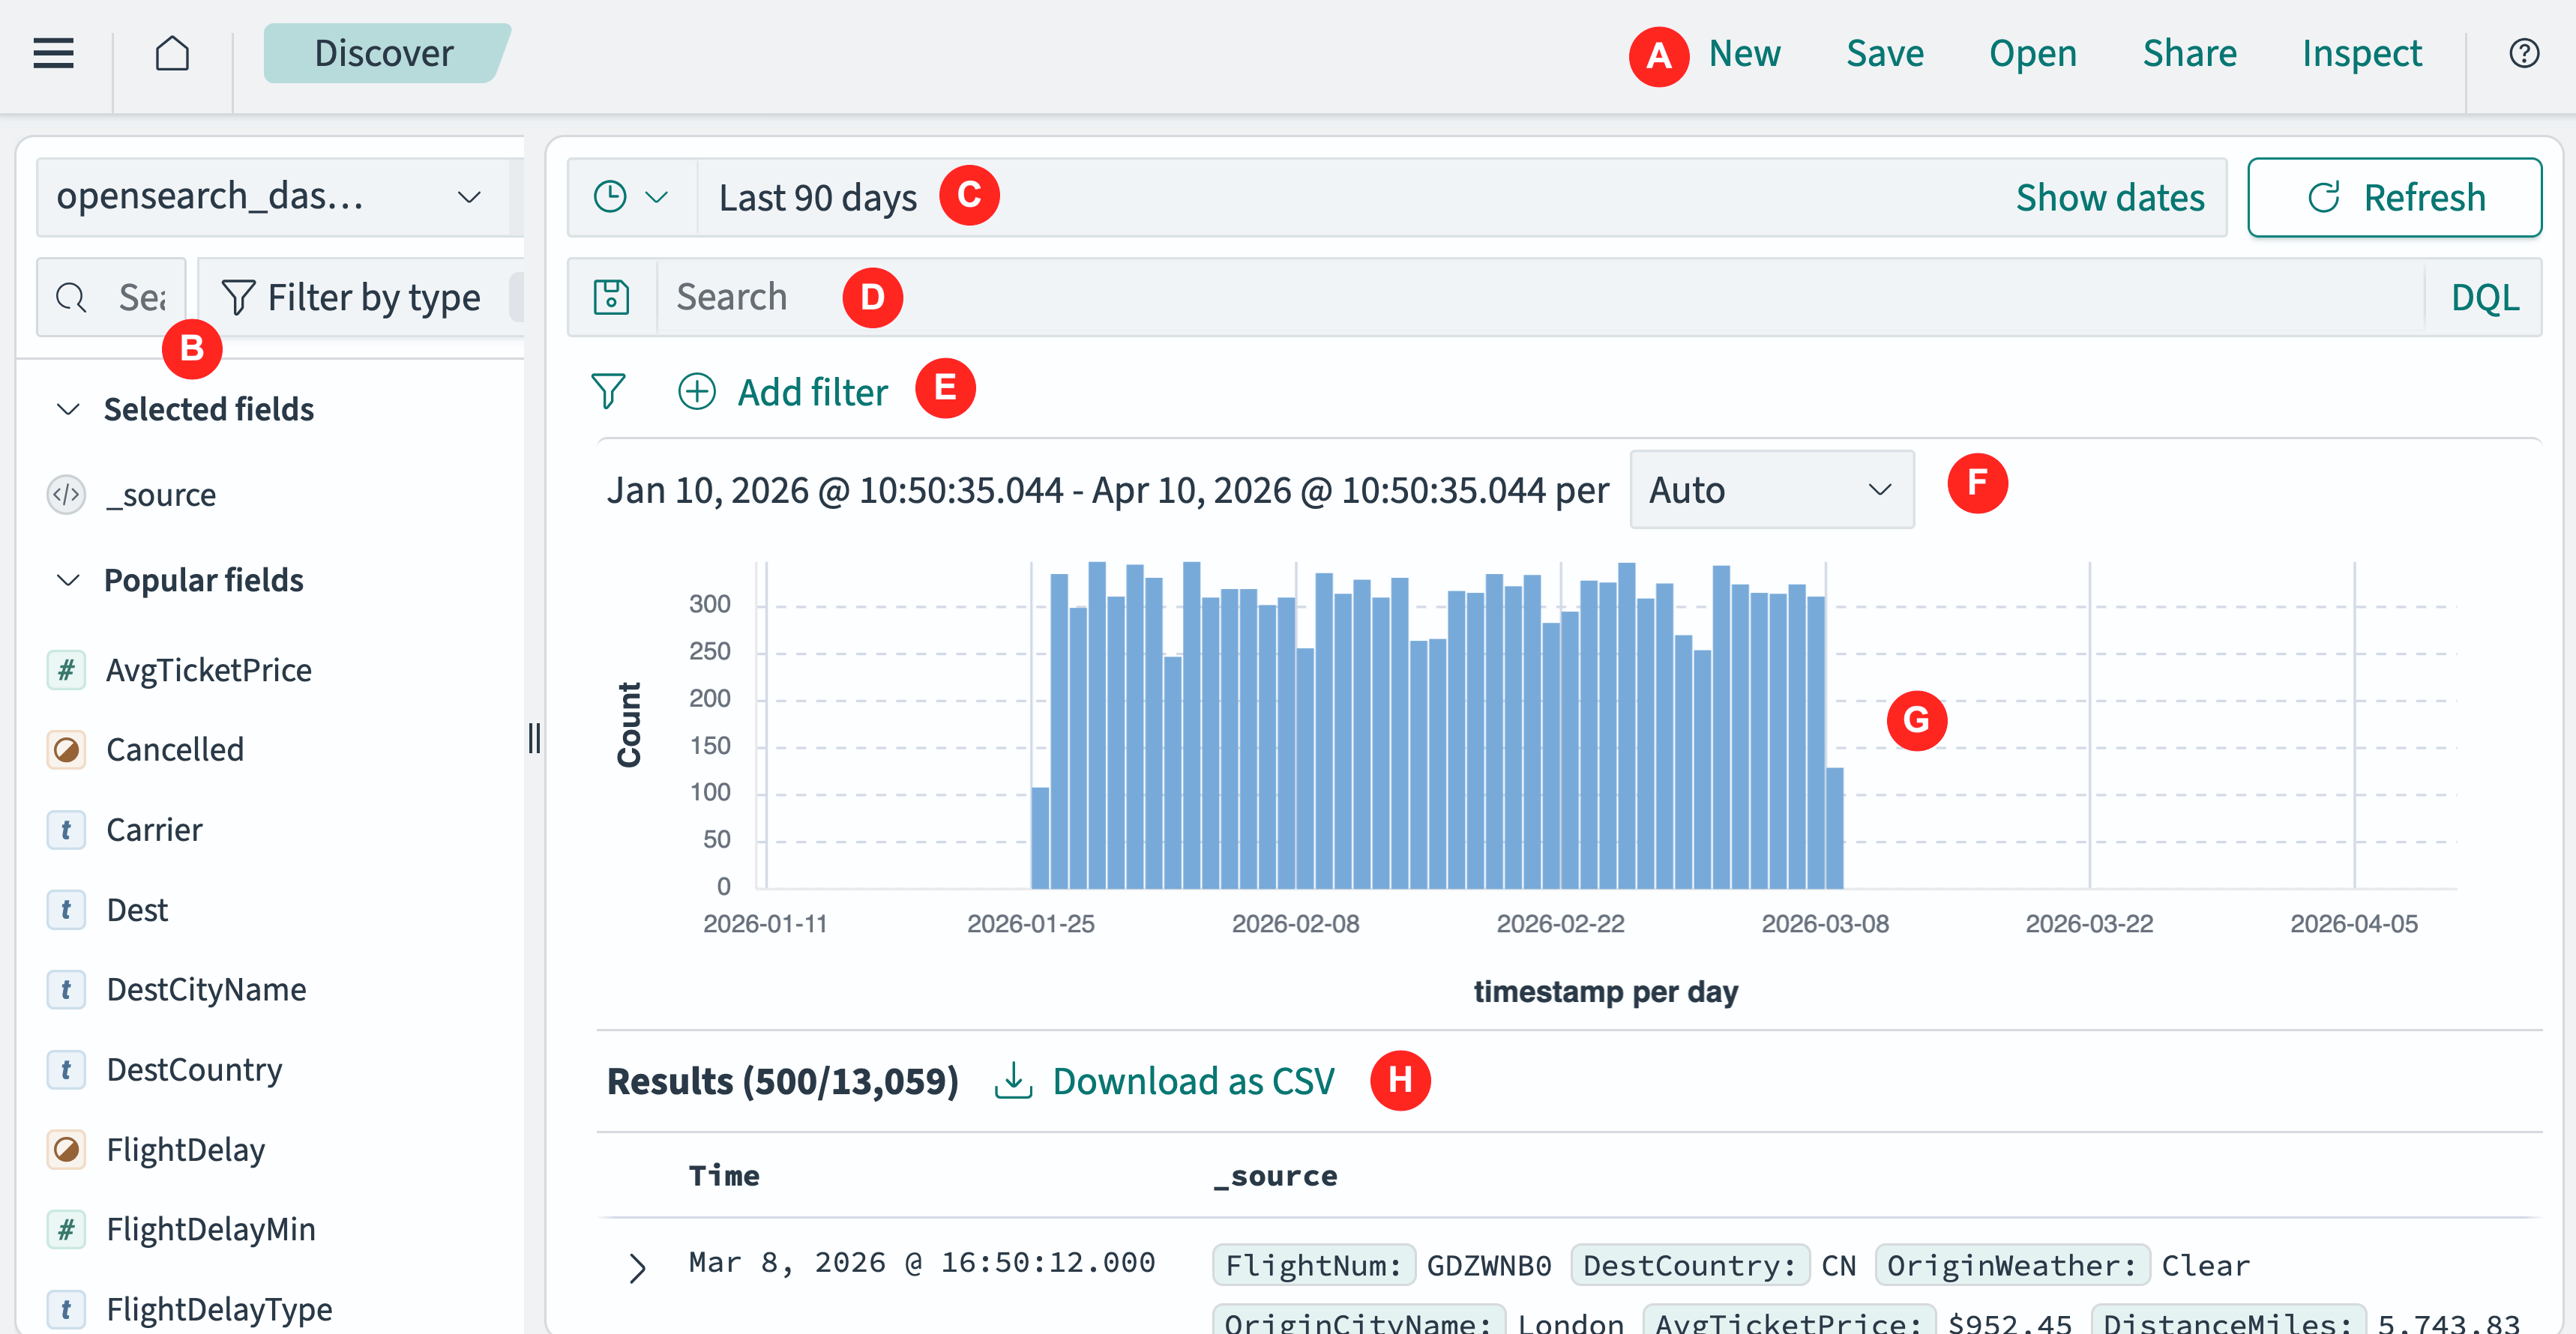Click the _source field code icon
Image resolution: width=2576 pixels, height=1334 pixels.
pos(66,495)
